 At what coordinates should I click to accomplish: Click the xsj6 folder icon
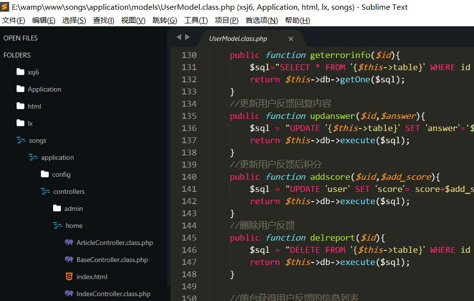(x=20, y=72)
